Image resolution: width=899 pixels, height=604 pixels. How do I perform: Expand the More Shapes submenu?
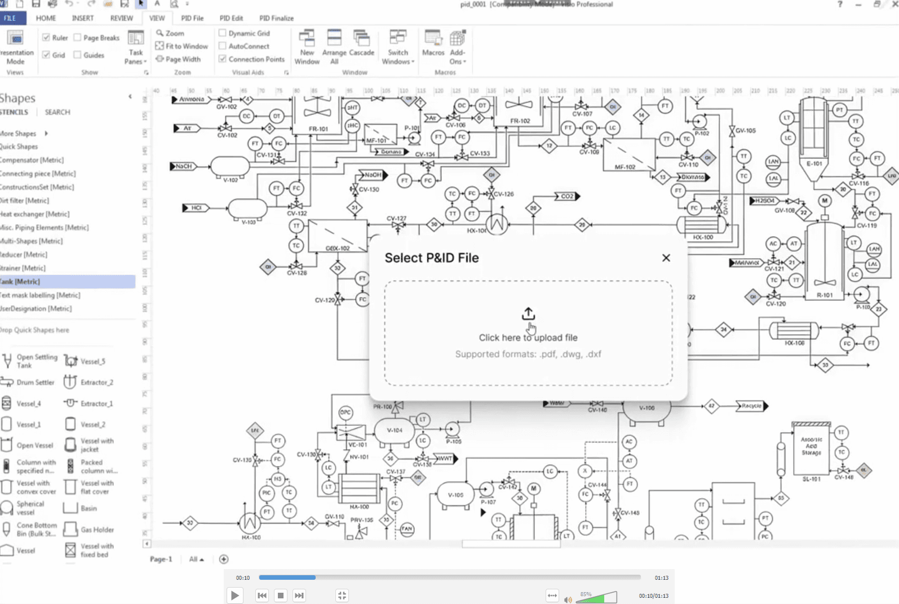(x=24, y=134)
